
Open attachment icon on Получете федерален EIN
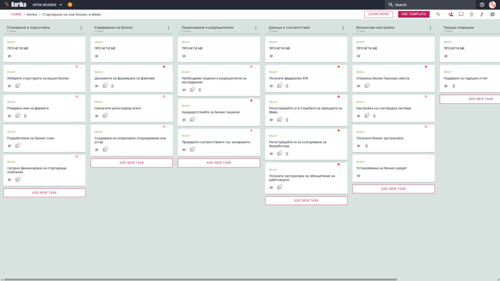click(x=287, y=86)
